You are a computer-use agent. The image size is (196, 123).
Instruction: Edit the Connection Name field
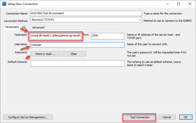click(86, 13)
